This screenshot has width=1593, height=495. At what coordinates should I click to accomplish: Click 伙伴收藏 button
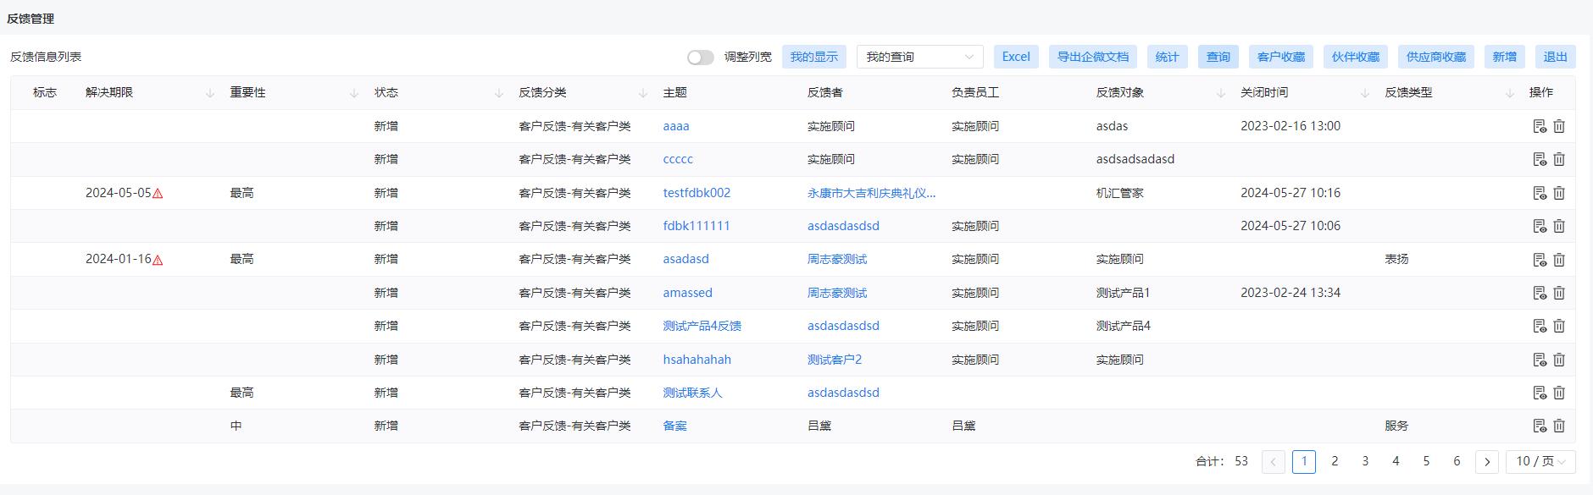point(1356,57)
